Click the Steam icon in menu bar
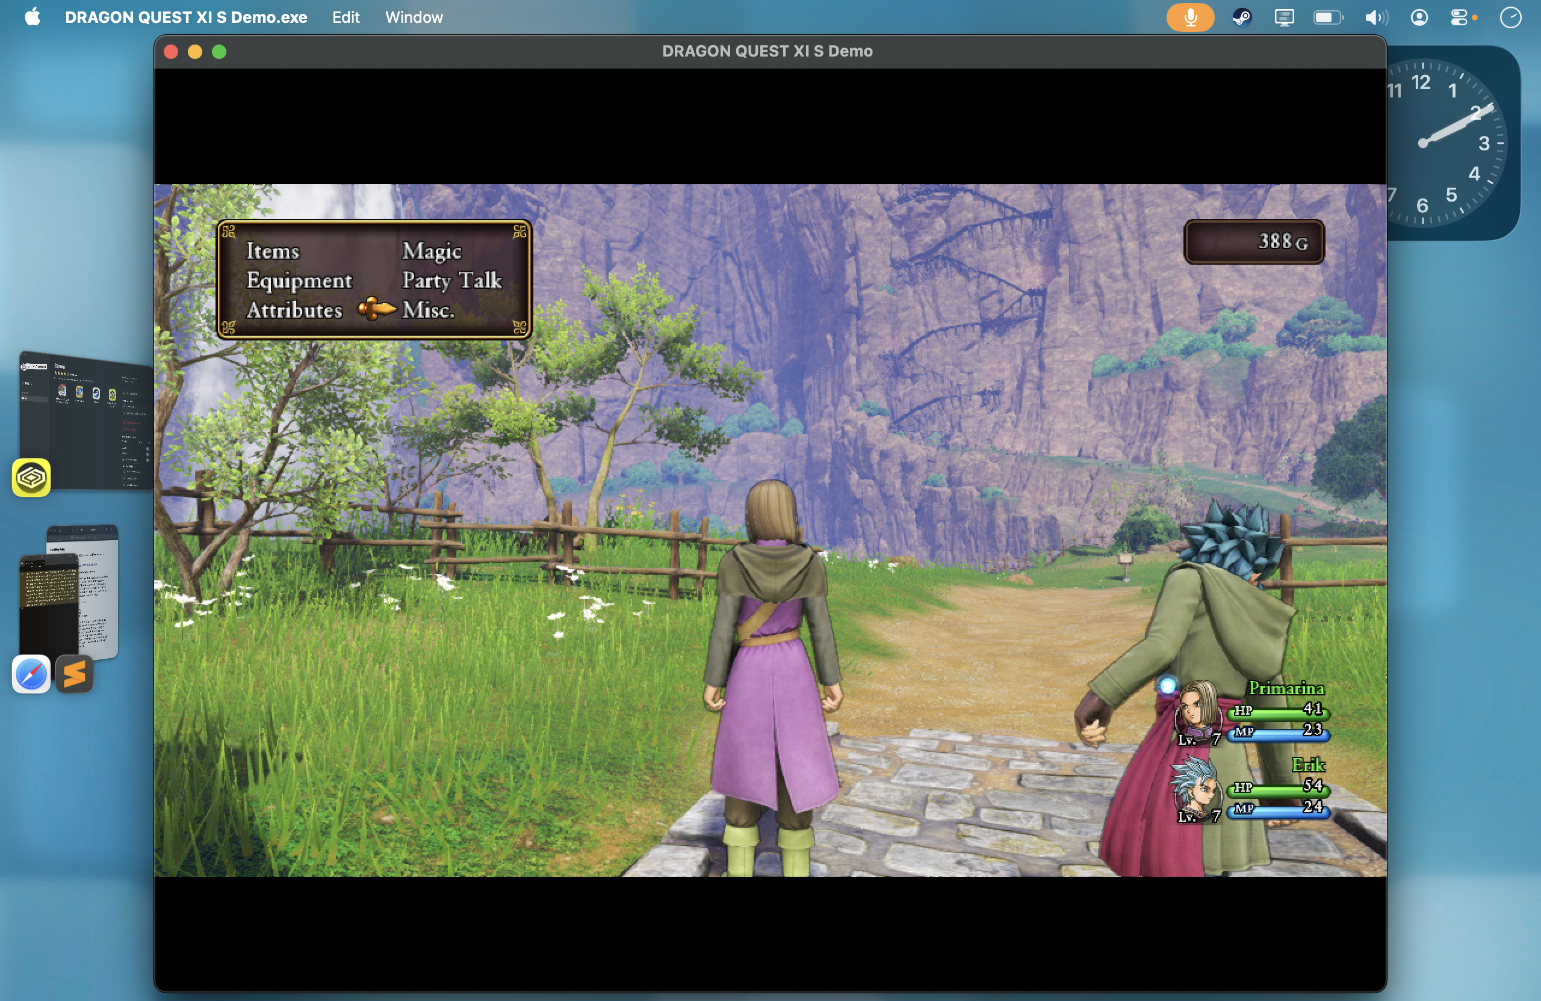 1241,17
